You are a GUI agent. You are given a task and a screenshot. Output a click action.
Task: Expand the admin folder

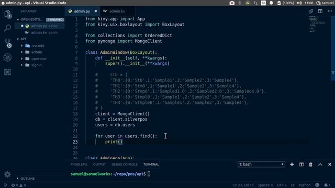click(x=22, y=52)
